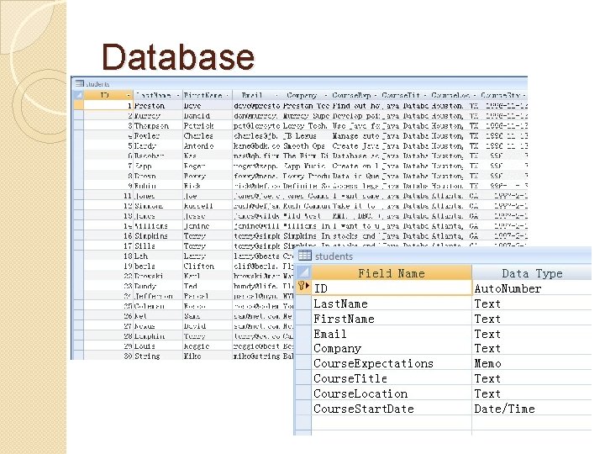Open the CourseLoc column header dropdown arrow

coord(474,95)
